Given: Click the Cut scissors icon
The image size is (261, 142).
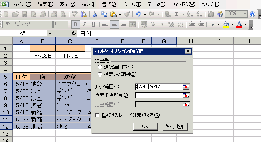Looking at the screenshot, I should click(95, 15).
